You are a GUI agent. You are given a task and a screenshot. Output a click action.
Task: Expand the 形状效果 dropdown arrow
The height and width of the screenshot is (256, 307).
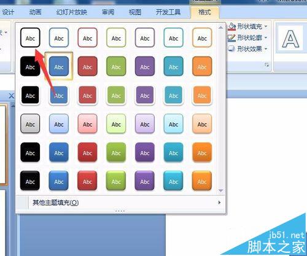tap(266, 48)
